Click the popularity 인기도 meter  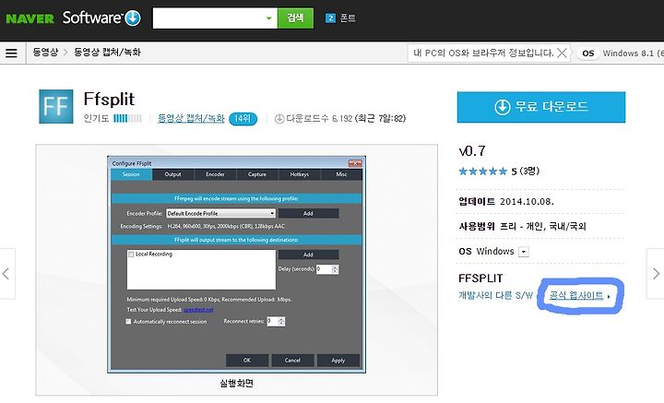click(x=127, y=119)
